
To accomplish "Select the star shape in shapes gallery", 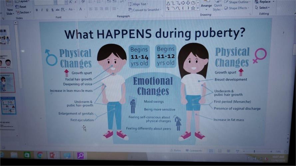I will click(x=193, y=8).
